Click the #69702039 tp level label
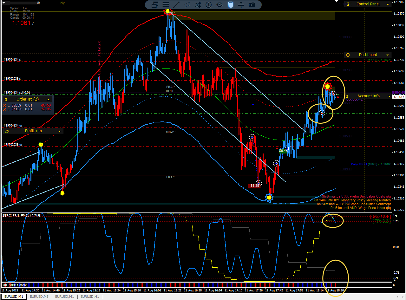The width and height of the screenshot is (406, 300). tap(13, 144)
